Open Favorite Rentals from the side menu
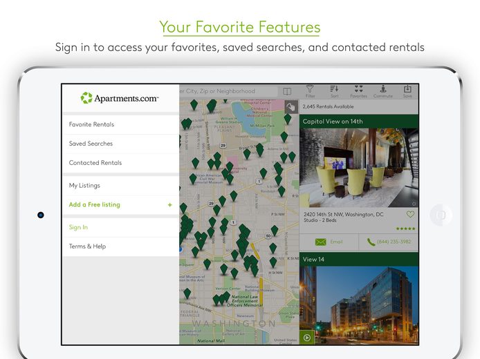This screenshot has width=480, height=359. (x=120, y=125)
